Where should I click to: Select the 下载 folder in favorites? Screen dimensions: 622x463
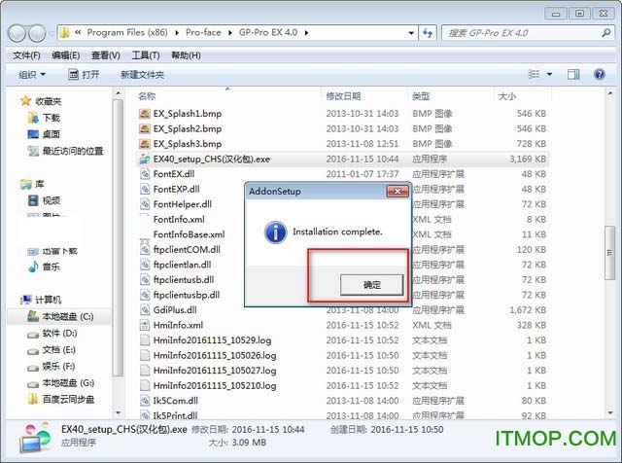51,118
